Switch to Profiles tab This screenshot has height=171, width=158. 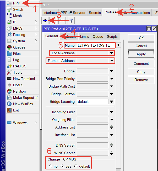click(x=110, y=12)
